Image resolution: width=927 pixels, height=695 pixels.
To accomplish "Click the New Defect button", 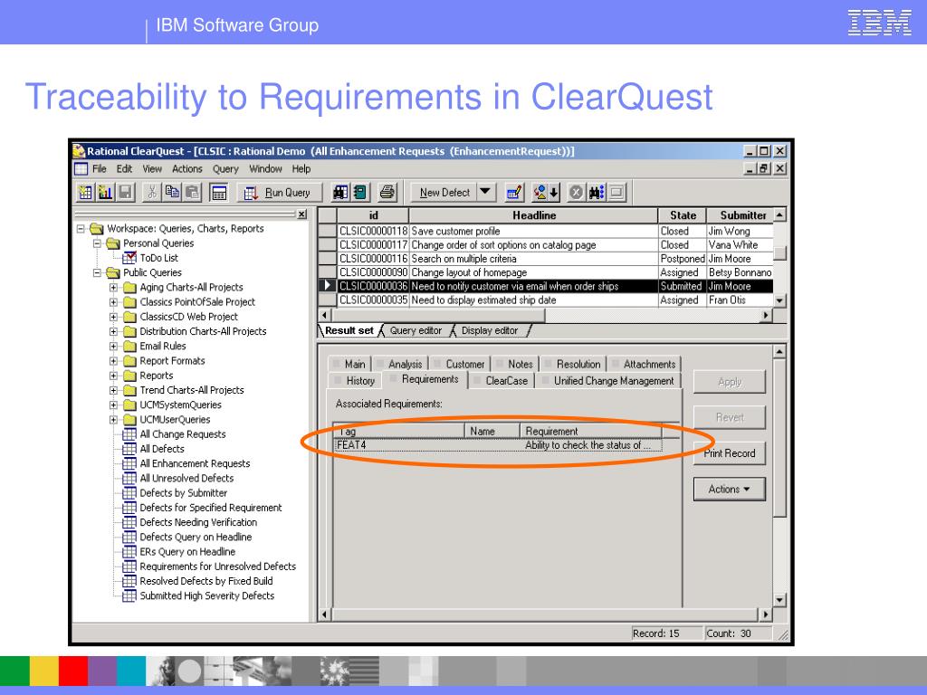I will [x=444, y=193].
